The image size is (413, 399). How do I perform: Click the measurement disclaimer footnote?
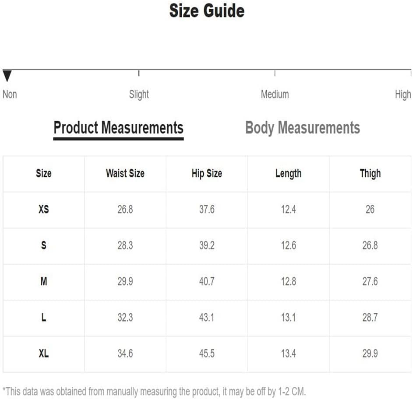154,392
